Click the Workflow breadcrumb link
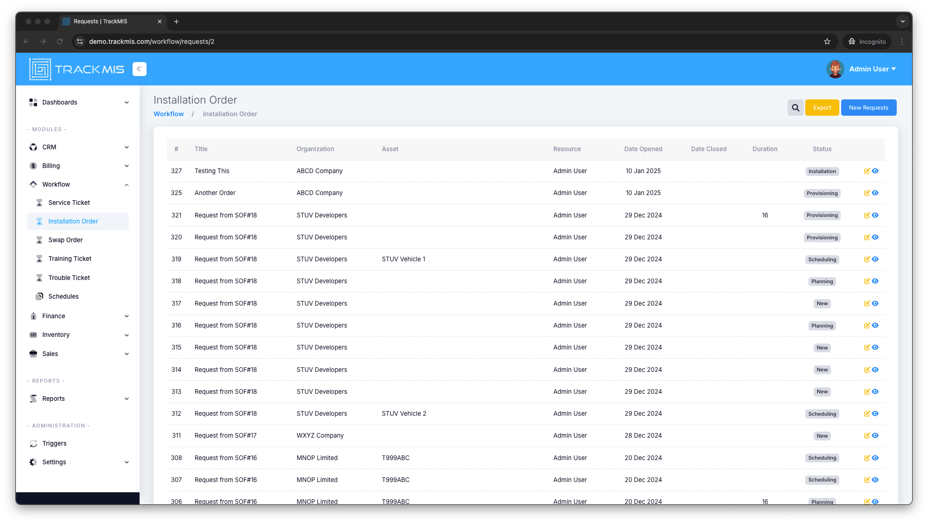This screenshot has width=928, height=524. pos(169,114)
